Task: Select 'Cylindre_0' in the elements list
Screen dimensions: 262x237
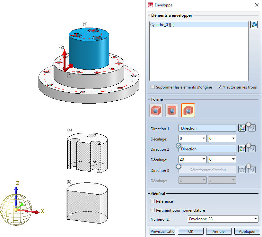Action: pyautogui.click(x=162, y=25)
